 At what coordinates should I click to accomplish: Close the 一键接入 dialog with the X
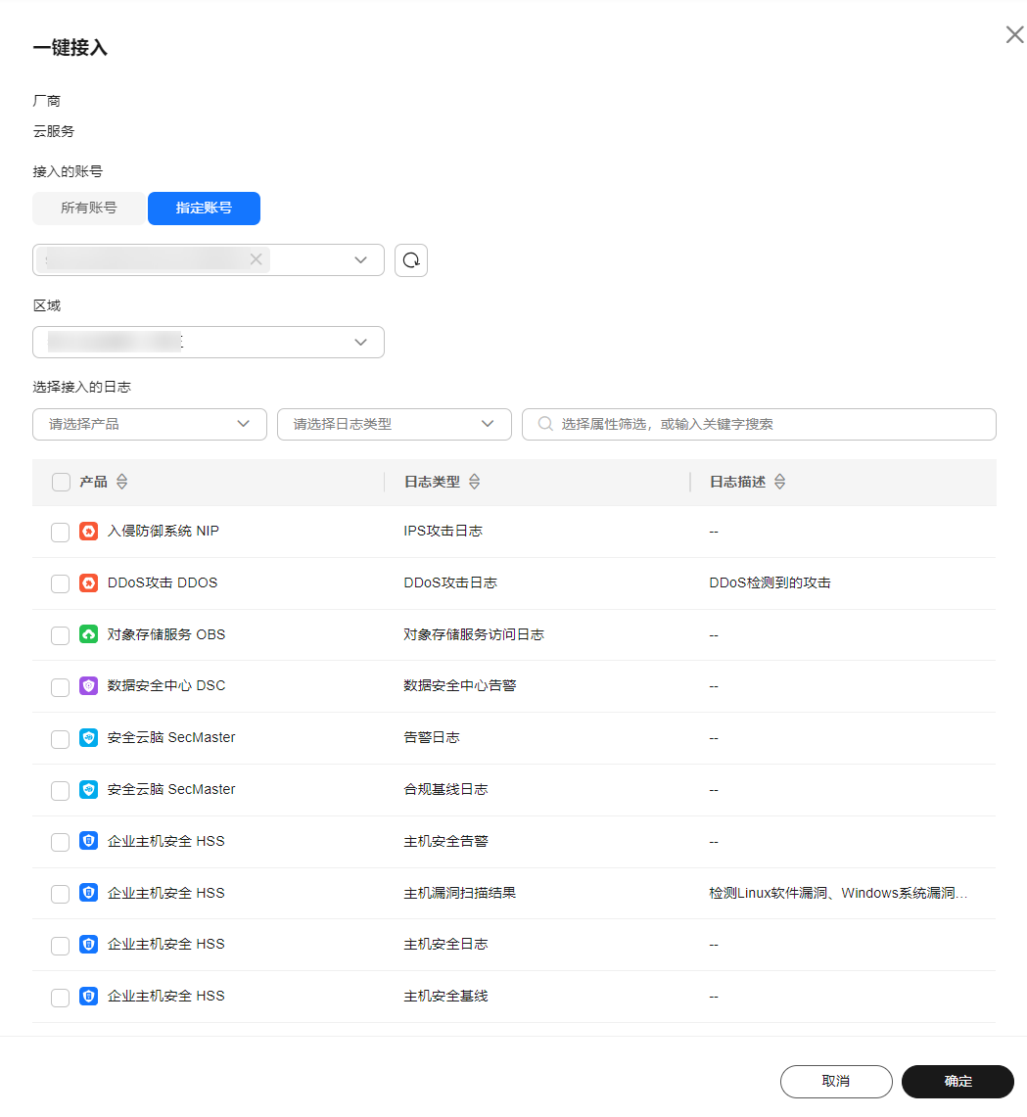1014,34
